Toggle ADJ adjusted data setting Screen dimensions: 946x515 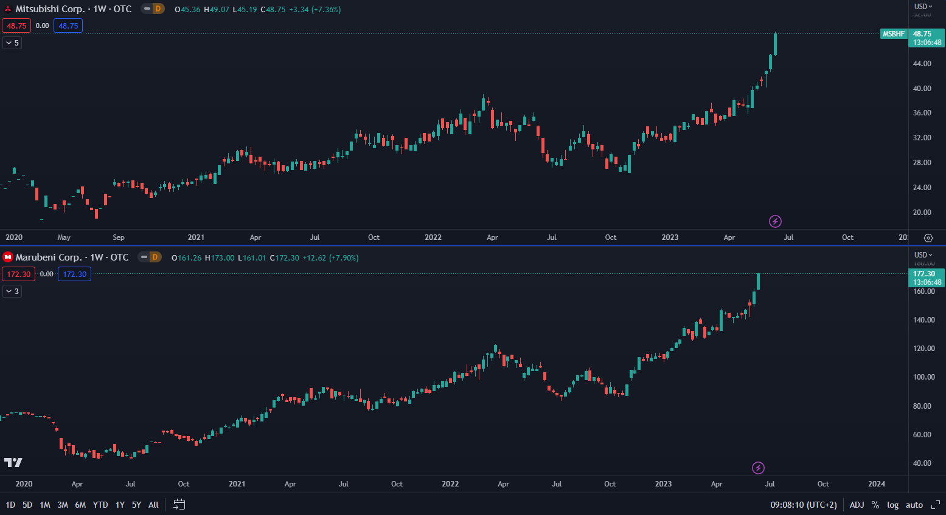857,505
